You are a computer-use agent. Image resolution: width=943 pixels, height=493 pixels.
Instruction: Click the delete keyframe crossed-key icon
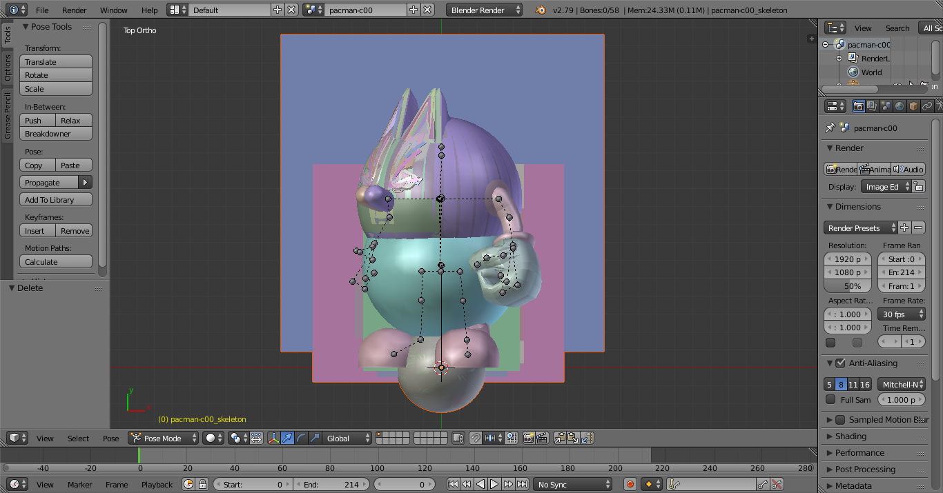(777, 484)
